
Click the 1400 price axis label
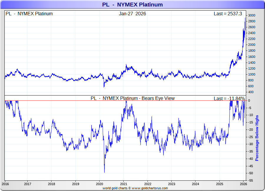[251, 63]
